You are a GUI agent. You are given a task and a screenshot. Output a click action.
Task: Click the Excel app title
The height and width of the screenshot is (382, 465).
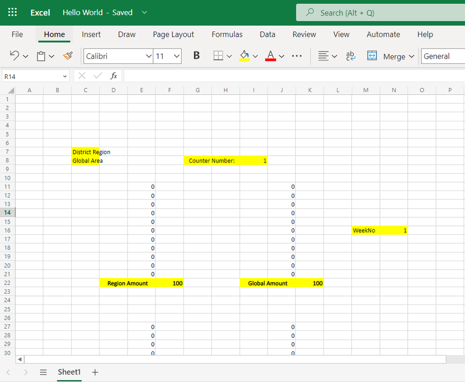40,13
